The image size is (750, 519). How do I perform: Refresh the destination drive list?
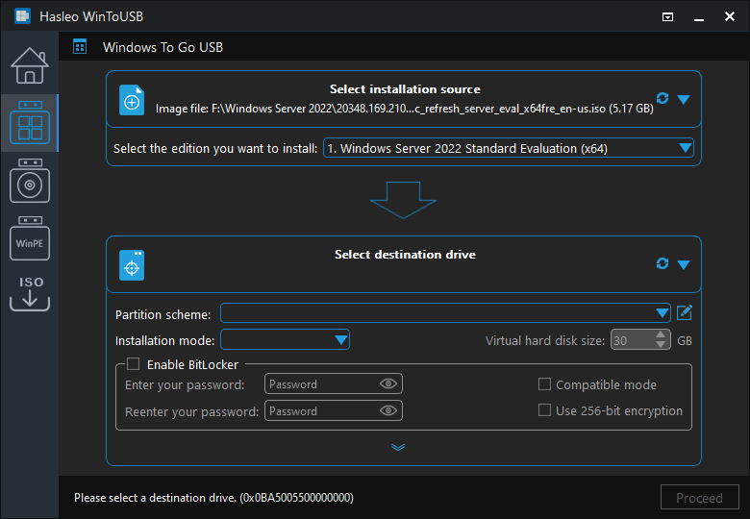[662, 263]
